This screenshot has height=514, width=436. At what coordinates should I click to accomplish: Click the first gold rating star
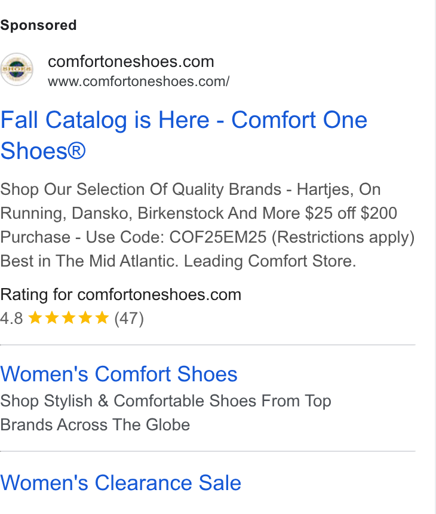pyautogui.click(x=35, y=318)
